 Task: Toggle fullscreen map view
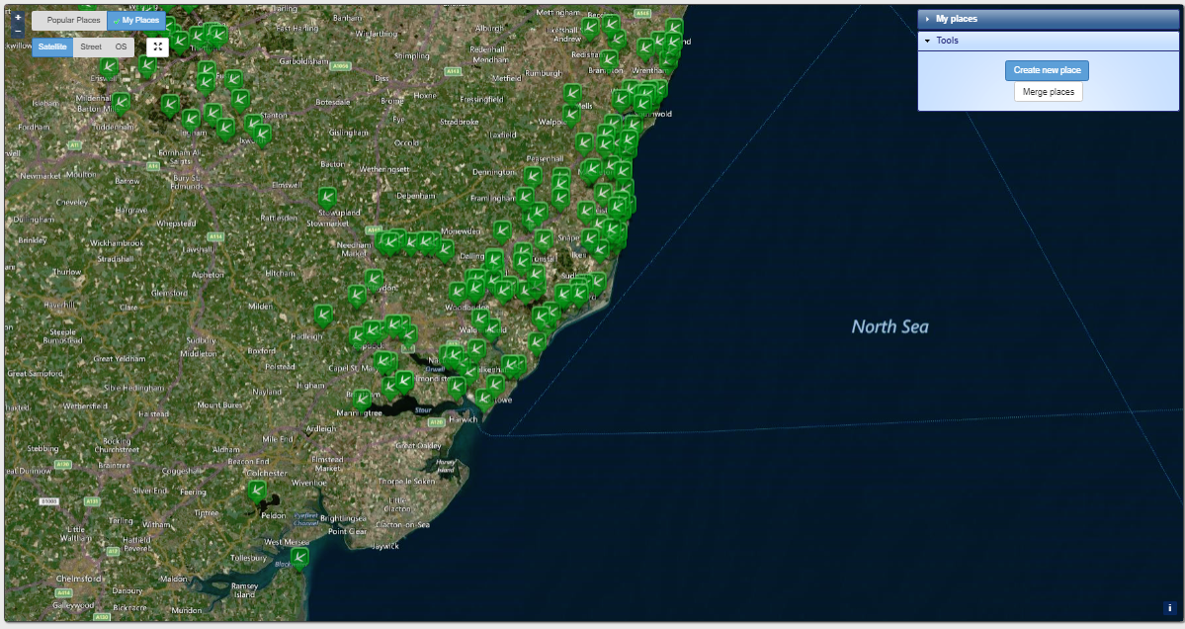(158, 46)
